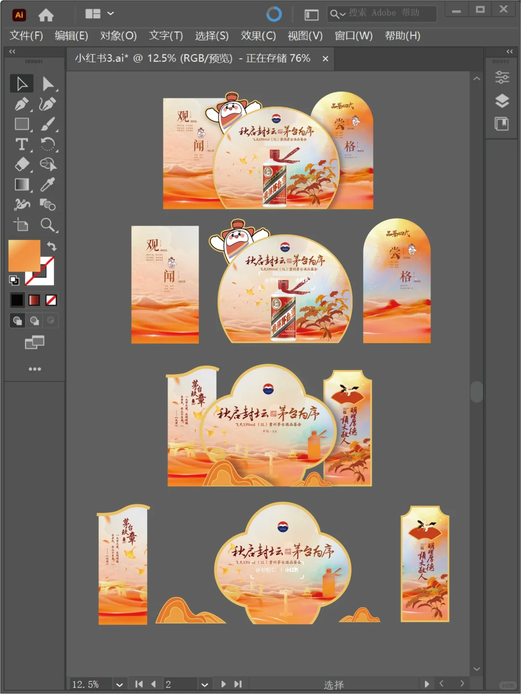
Task: Select the Artboard tool
Action: 22,225
